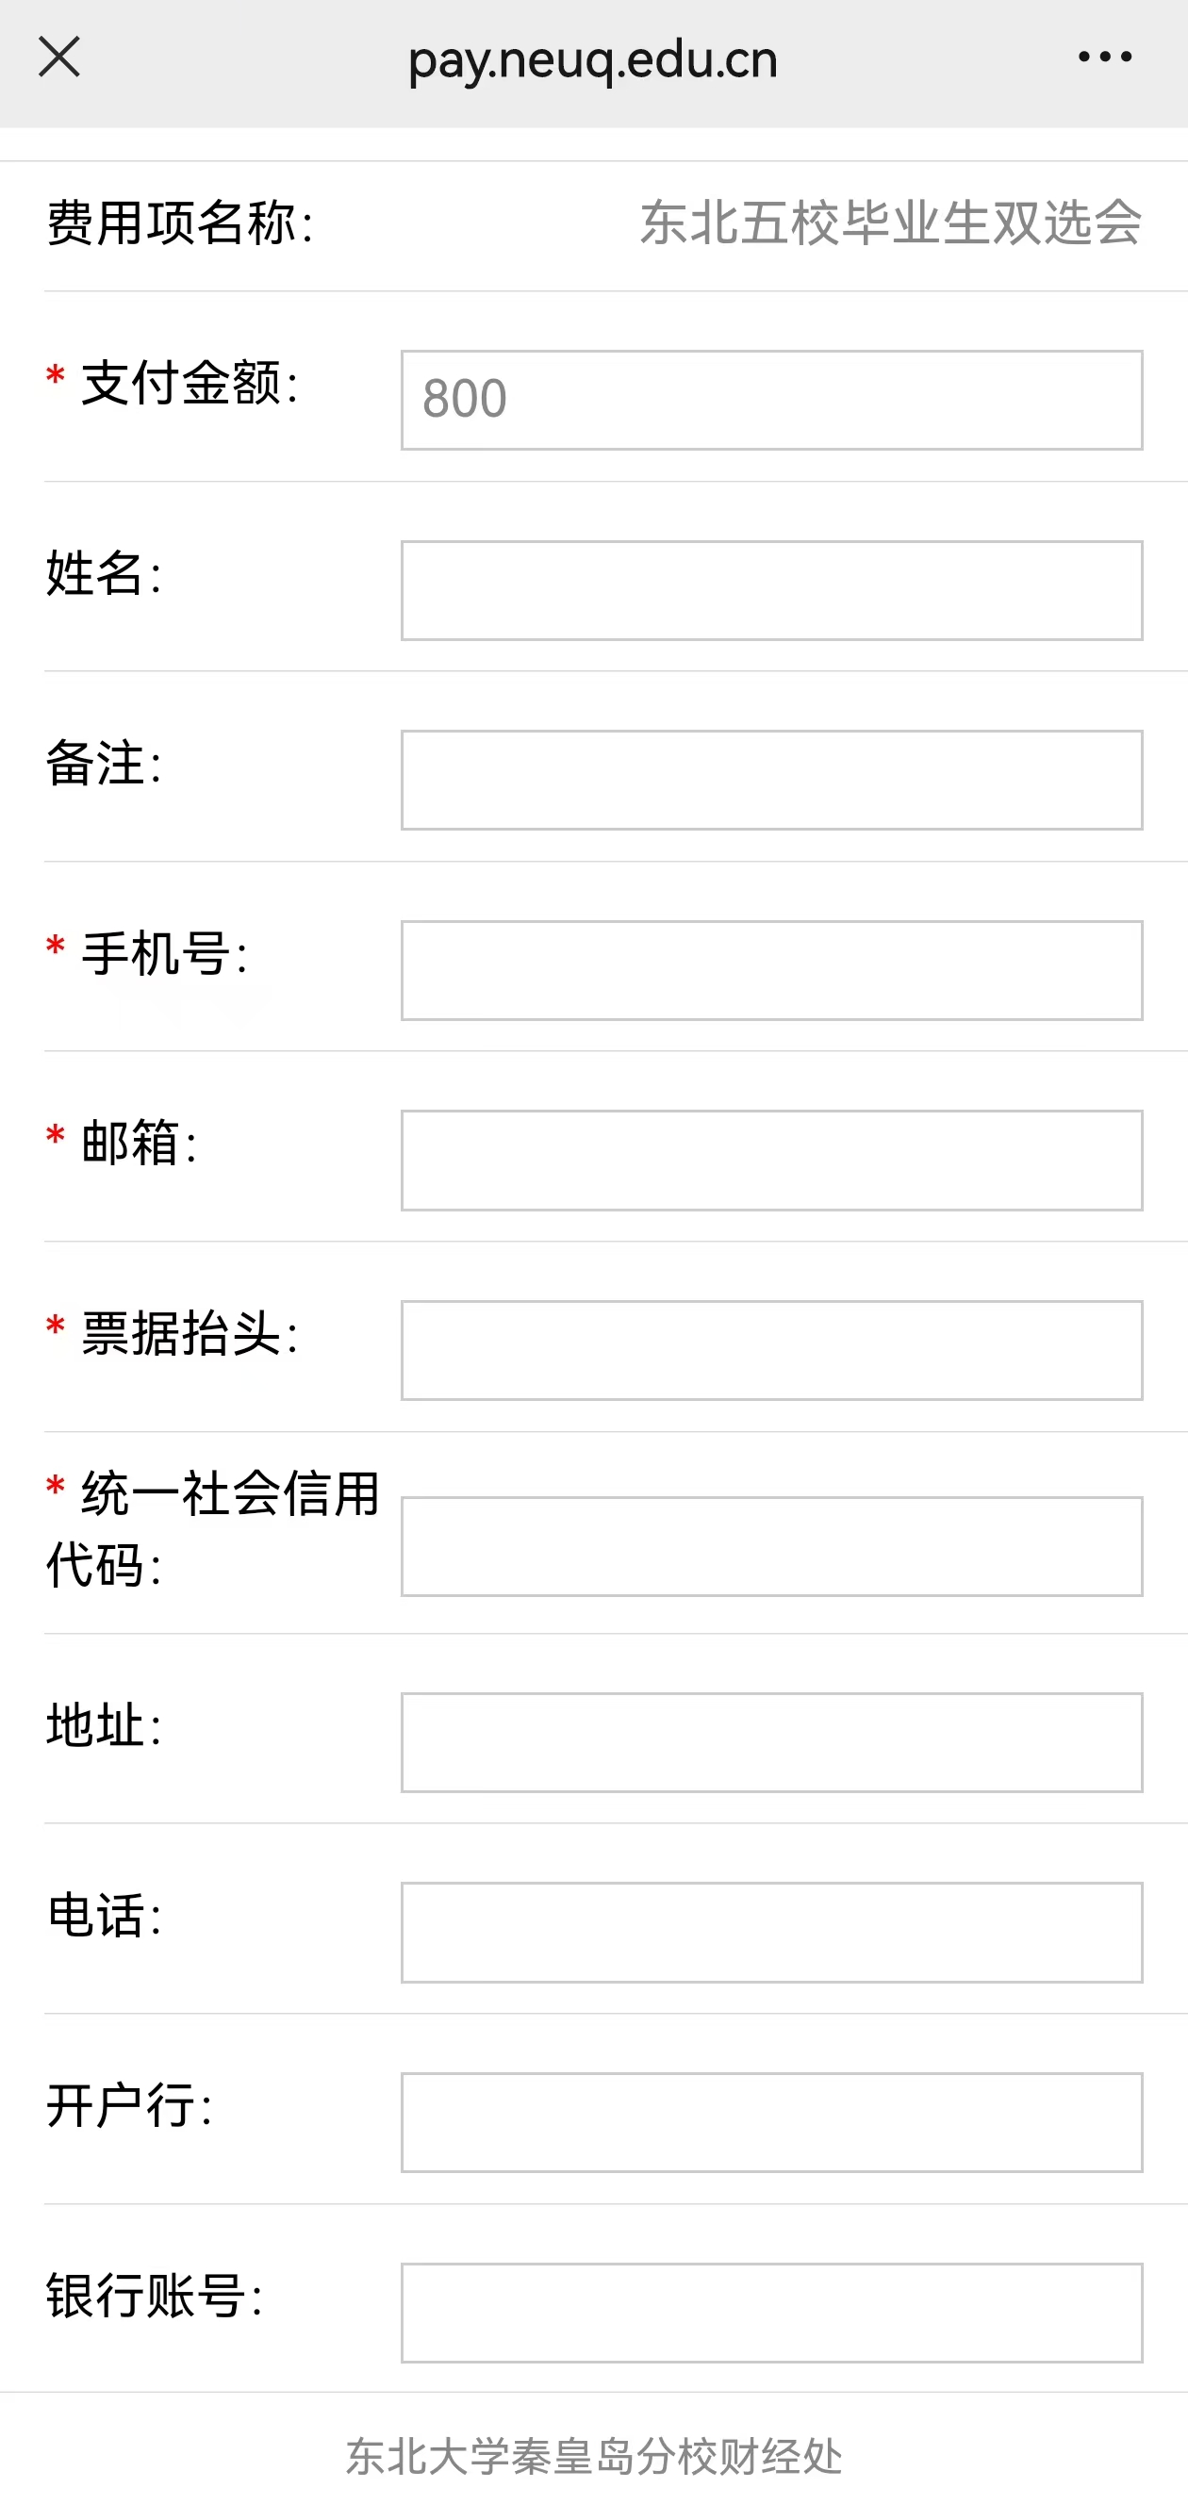Click the 地址 address input box
The width and height of the screenshot is (1188, 2504).
tap(772, 1743)
